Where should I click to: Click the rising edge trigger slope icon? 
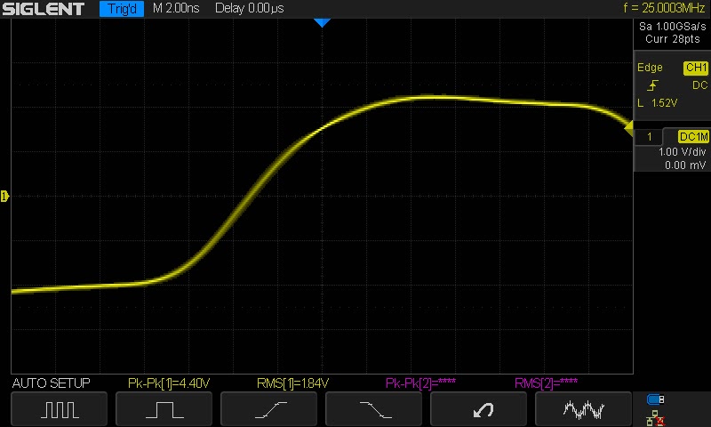652,85
